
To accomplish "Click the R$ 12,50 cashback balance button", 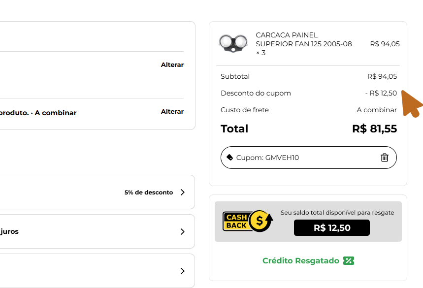I will coord(332,227).
